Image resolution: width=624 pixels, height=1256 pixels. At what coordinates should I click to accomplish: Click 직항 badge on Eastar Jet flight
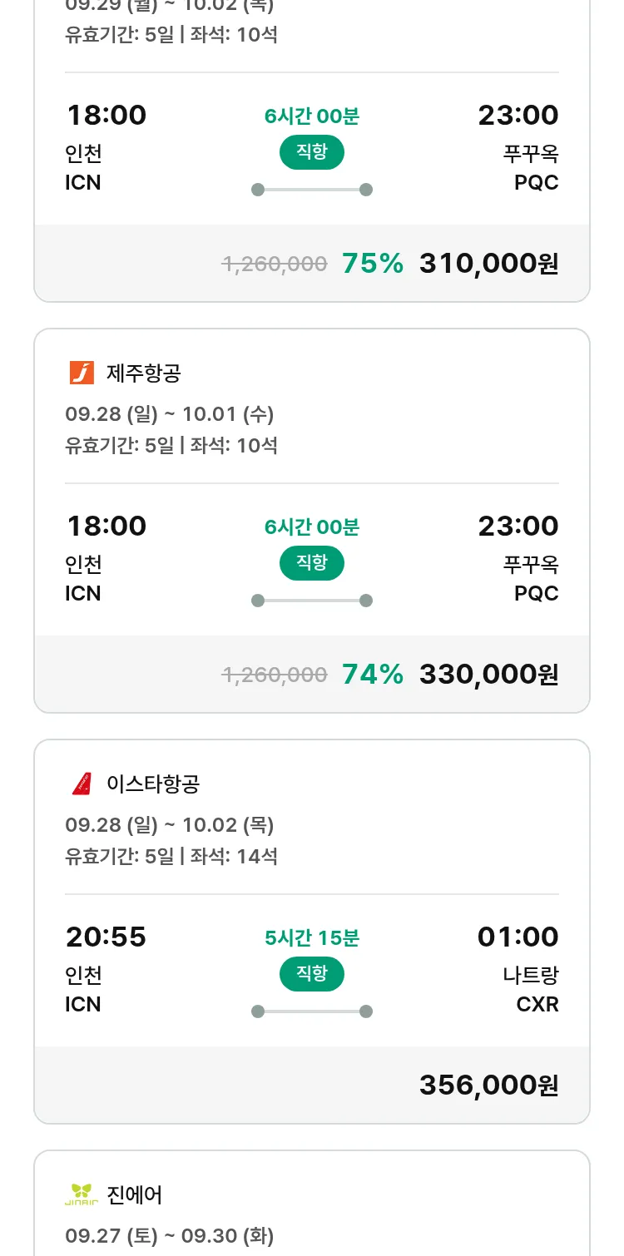coord(311,974)
